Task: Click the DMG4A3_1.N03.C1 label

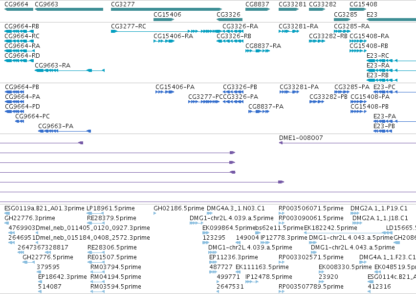Action: (236, 208)
